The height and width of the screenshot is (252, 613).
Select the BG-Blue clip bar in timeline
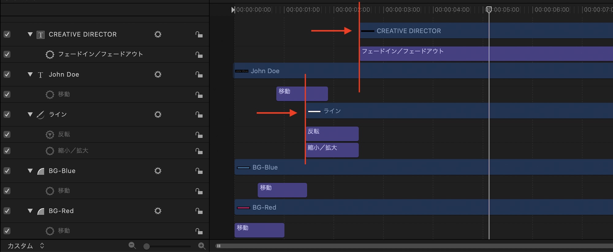(x=424, y=167)
